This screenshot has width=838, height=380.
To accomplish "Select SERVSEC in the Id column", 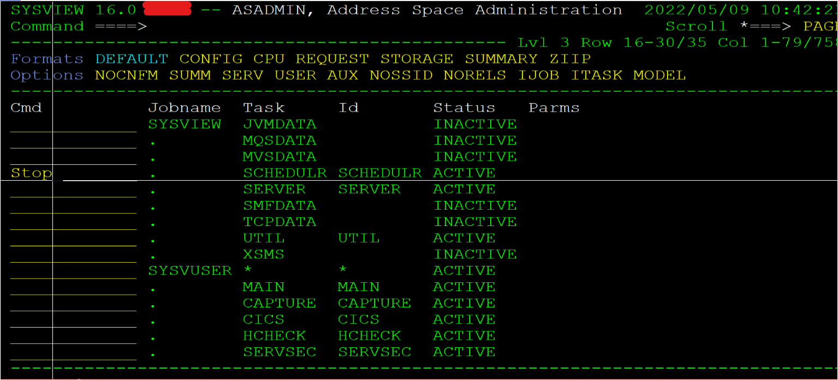I will coord(375,352).
